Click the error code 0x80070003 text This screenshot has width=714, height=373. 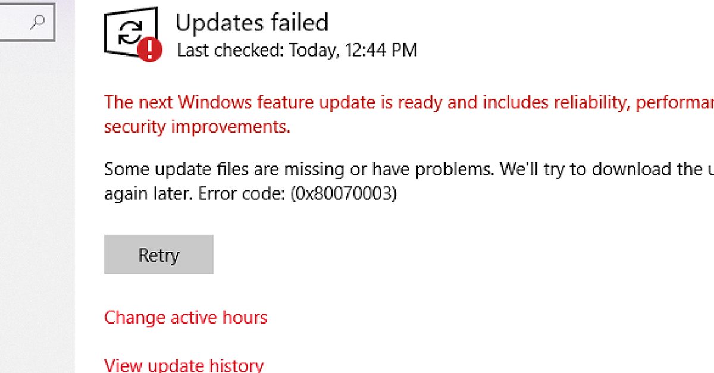tap(343, 194)
